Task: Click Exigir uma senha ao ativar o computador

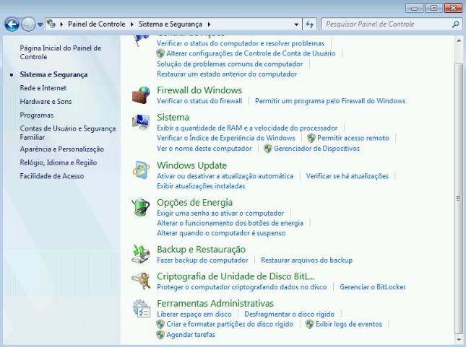Action: click(220, 213)
